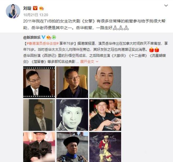
Task: Click the chevron next to 展开全文
Action: coord(97,62)
